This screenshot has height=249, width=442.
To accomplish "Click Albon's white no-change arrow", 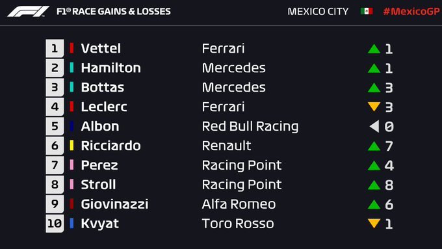I will pyautogui.click(x=374, y=126).
